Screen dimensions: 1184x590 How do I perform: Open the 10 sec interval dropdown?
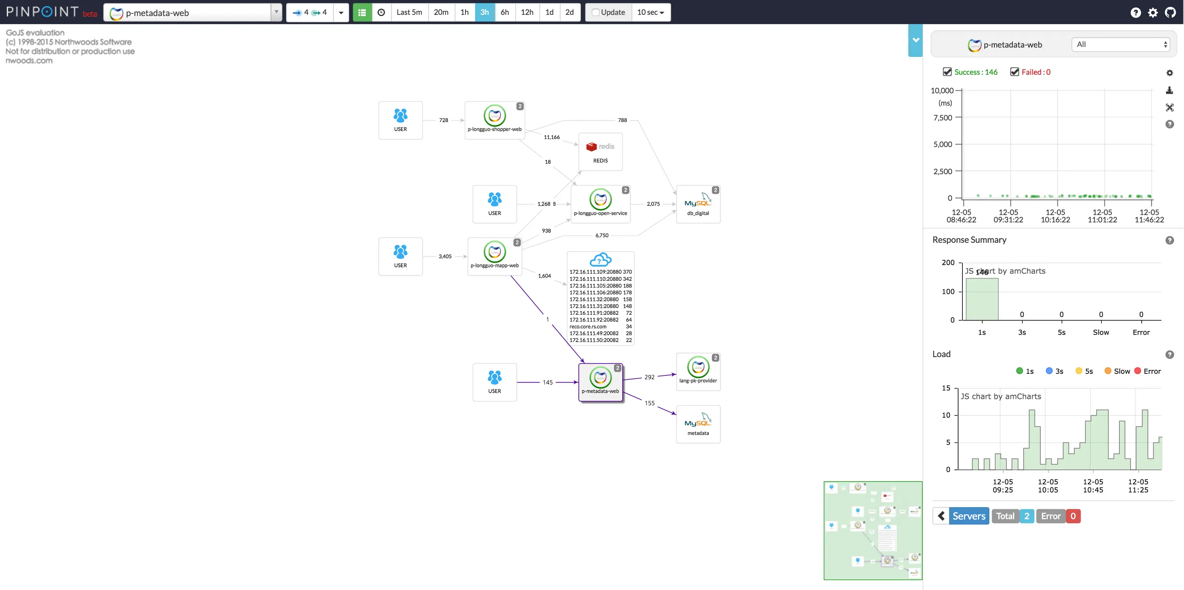[650, 13]
